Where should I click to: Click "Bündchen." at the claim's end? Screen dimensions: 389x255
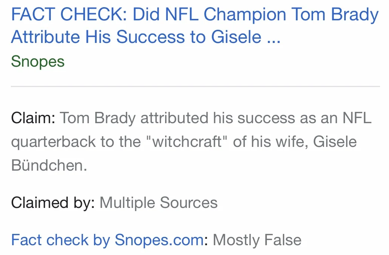pos(49,165)
